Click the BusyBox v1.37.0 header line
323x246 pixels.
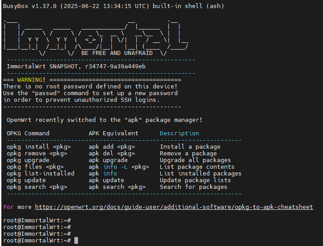click(114, 6)
